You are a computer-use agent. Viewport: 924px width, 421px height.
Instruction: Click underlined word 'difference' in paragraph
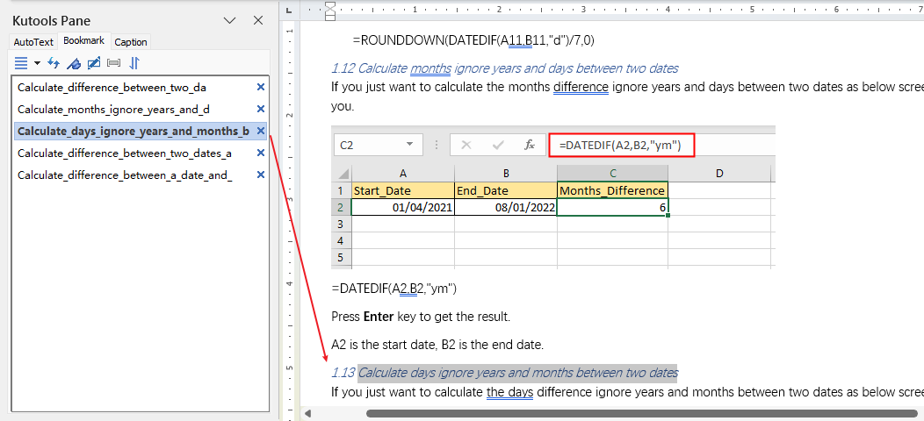(581, 88)
